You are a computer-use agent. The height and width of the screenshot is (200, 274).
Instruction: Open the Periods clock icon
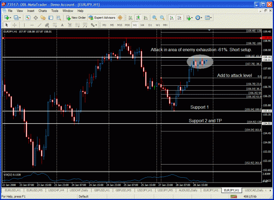(x=198, y=18)
